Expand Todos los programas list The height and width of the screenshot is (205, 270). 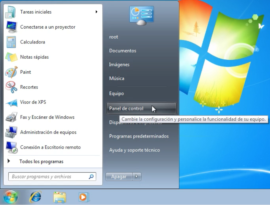click(x=41, y=162)
